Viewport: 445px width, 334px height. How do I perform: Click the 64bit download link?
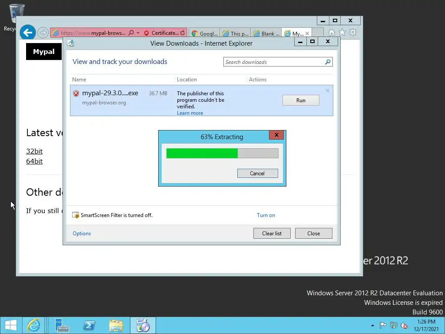[34, 161]
